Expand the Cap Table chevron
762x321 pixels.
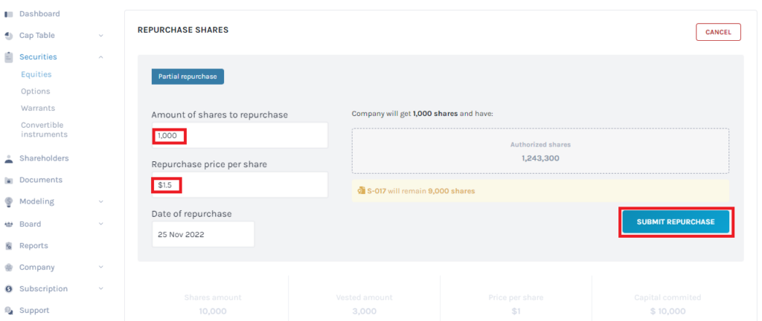pyautogui.click(x=100, y=36)
